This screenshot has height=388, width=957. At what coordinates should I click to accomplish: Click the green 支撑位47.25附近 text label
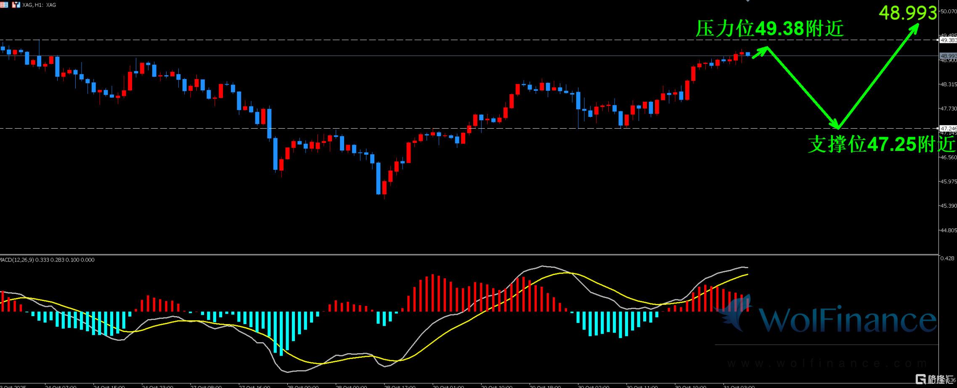(881, 145)
